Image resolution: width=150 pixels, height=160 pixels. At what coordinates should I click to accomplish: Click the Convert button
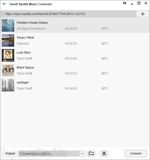pos(136,153)
